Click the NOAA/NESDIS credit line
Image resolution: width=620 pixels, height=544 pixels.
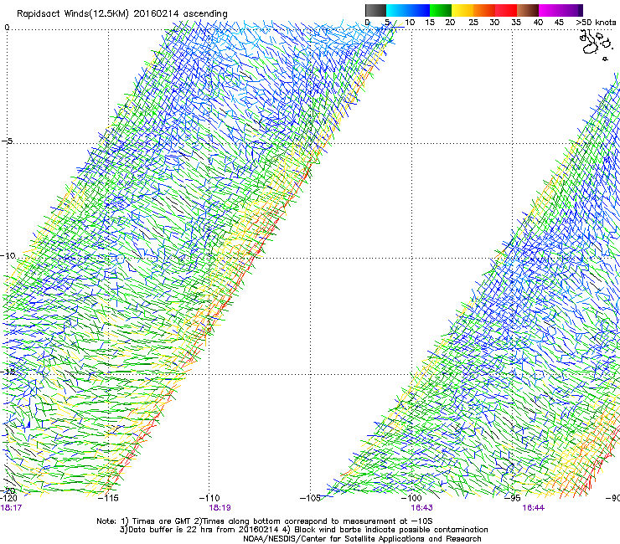point(362,539)
